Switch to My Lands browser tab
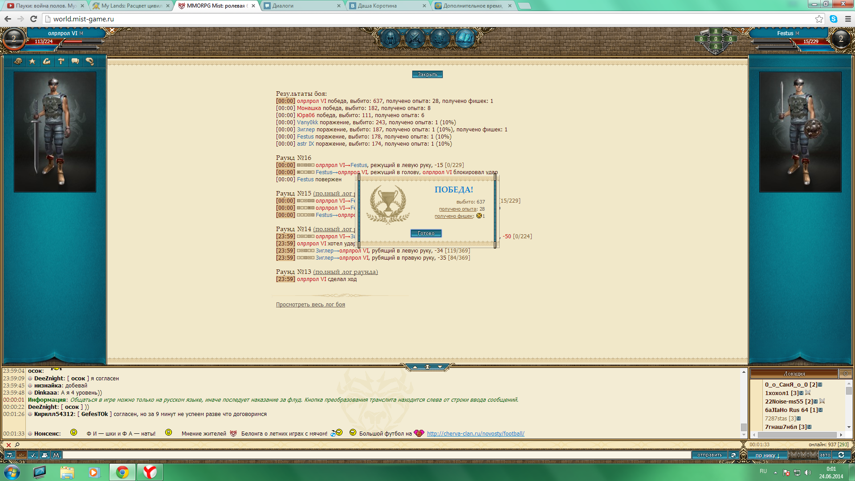Viewport: 855px width, 481px height. tap(132, 6)
